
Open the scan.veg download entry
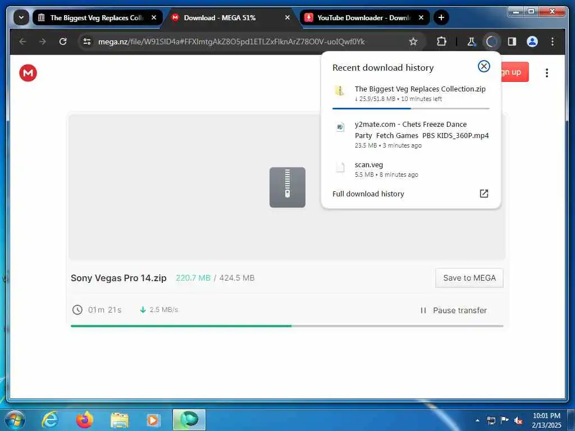[x=410, y=169]
